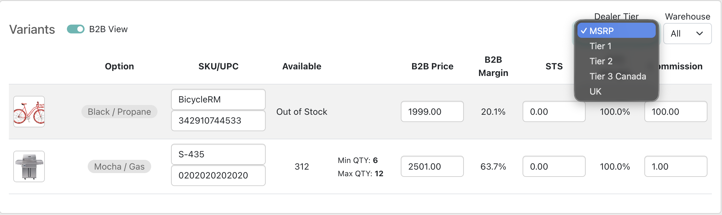Click the 1.00 commission field
This screenshot has height=215, width=722.
[x=675, y=166]
